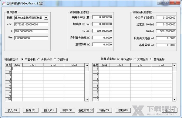Minimize the GeoTrans window
Viewport: 182px width, 118px height.
pos(160,2)
